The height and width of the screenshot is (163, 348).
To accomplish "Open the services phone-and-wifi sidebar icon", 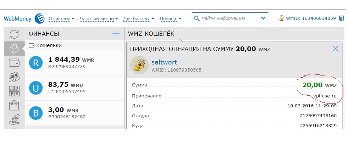I will coord(14,91).
